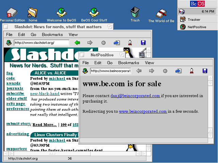Click zoom button on Slashdot title tab

[x=110, y=27]
